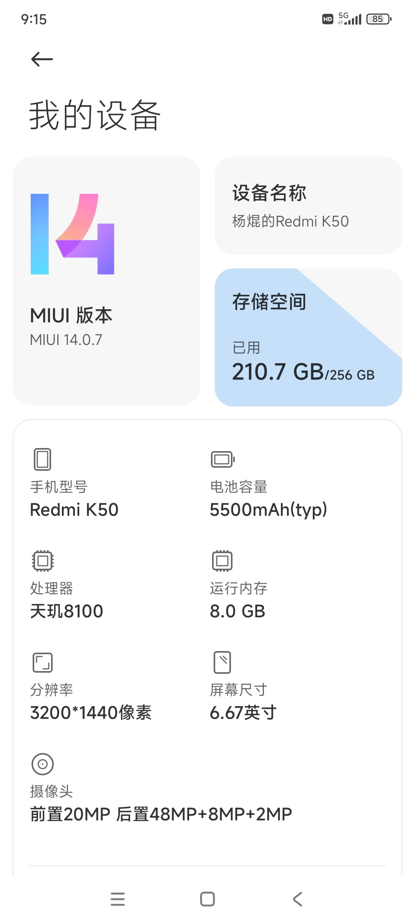The height and width of the screenshot is (923, 415).
Task: Tap the 8.0 GB RAM entry
Action: click(237, 611)
